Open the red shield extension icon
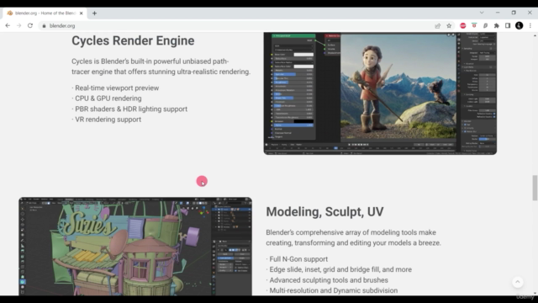Viewport: 538px width, 303px height. (474, 26)
